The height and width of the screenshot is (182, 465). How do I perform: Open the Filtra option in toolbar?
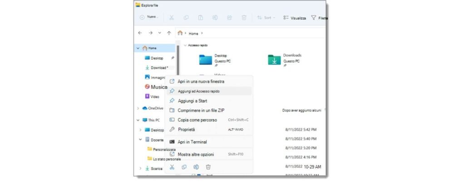point(319,18)
